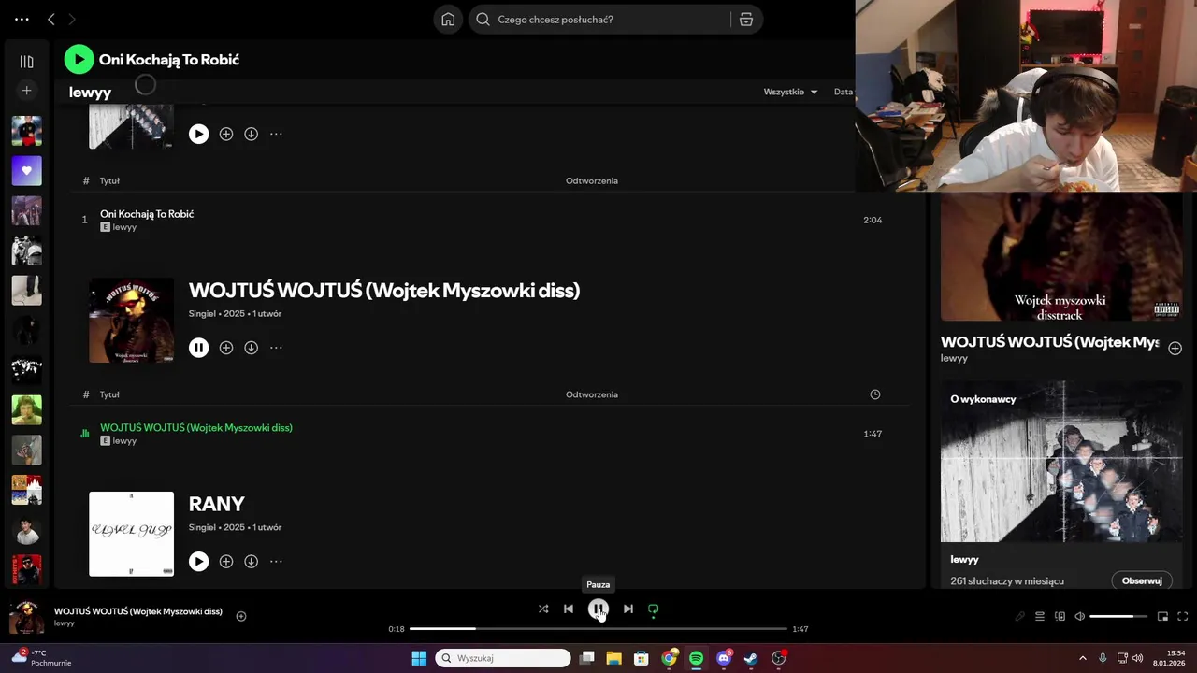Viewport: 1197px width, 673px height.
Task: Open the three-dot app menu at top left
Action: click(22, 20)
